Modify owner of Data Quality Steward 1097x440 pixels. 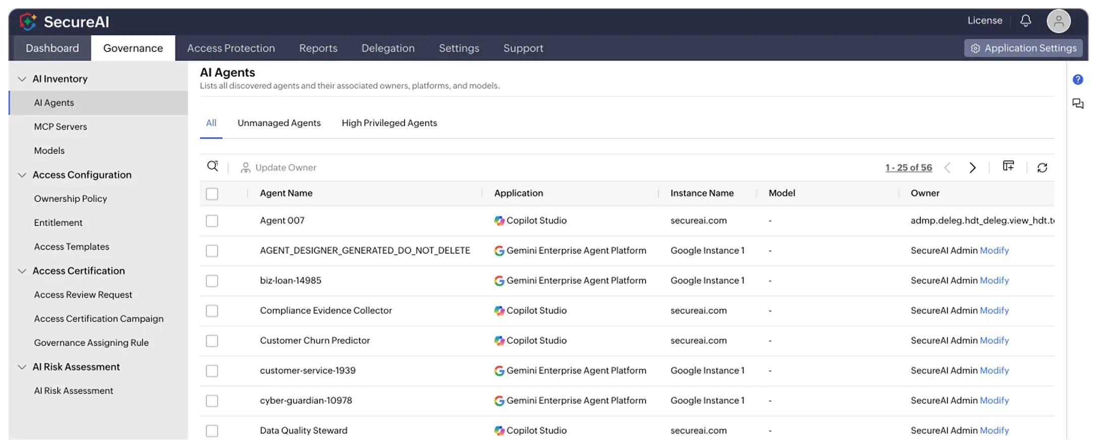pos(994,430)
